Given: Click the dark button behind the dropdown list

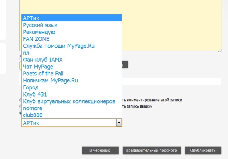Looking at the screenshot, I should tap(125, 64).
